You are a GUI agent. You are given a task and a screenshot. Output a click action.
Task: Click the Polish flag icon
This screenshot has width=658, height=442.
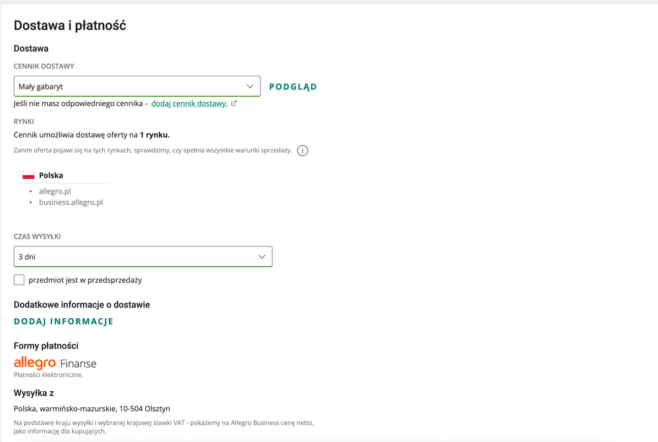coord(28,175)
